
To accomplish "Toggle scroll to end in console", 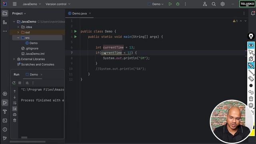I will 14,109.
